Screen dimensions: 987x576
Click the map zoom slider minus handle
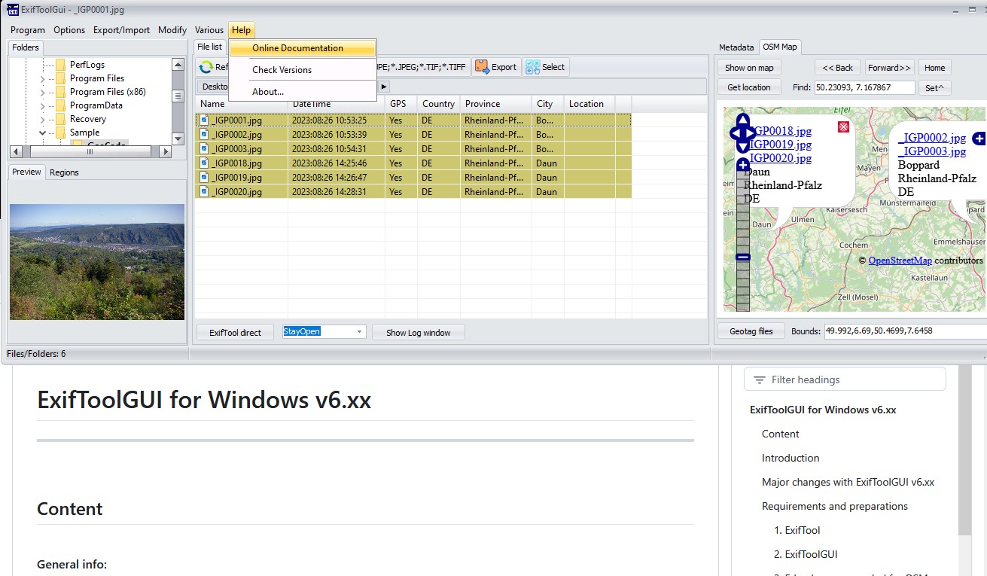tap(743, 258)
